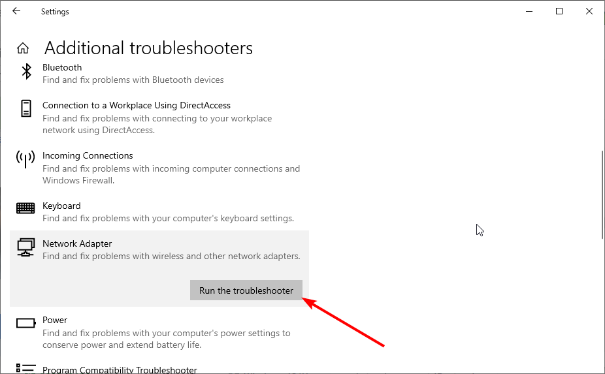Click the DirectAccess workplace device icon
605x374 pixels.
click(x=26, y=108)
